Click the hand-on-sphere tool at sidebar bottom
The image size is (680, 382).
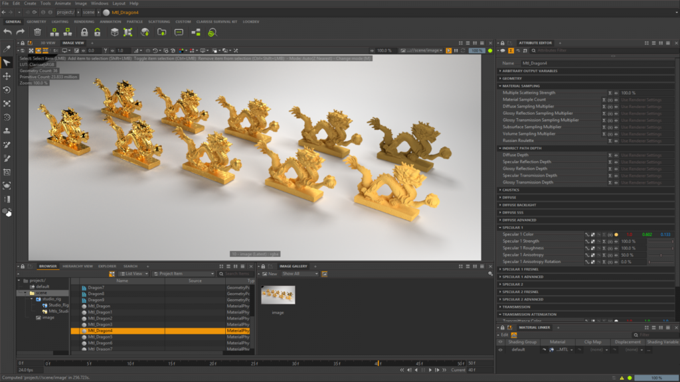(x=7, y=212)
